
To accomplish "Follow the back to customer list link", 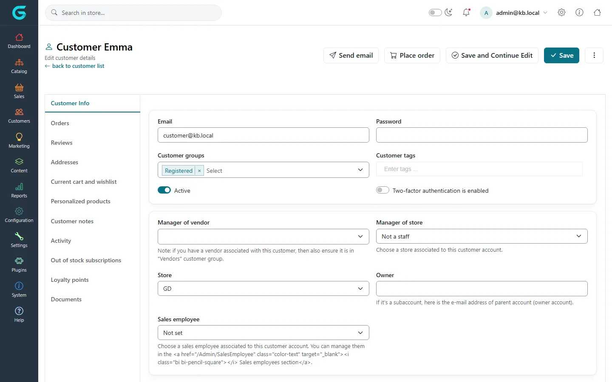I will (75, 66).
